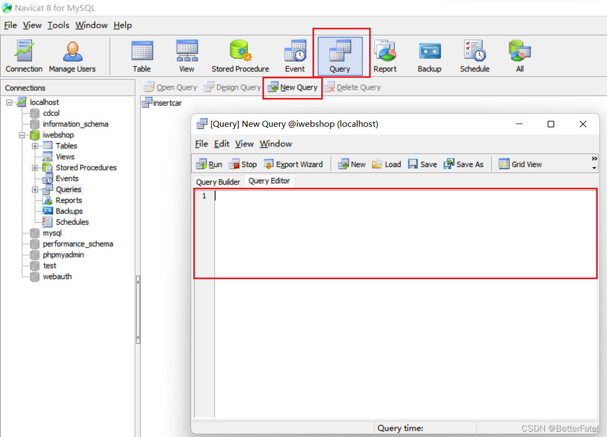Image resolution: width=607 pixels, height=437 pixels.
Task: Collapse the localhost connection node
Action: (x=9, y=102)
